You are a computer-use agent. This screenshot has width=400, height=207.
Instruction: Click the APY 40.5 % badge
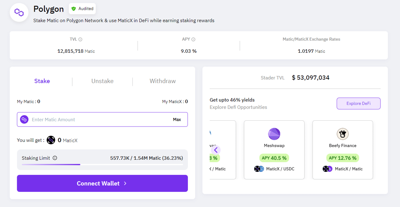tap(274, 158)
